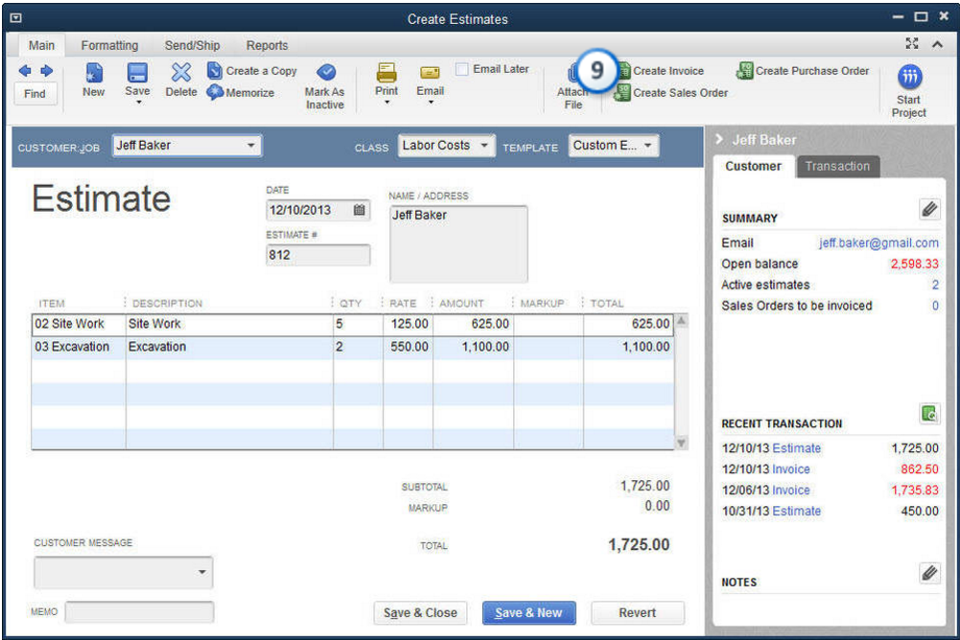
Task: Click the Save disk icon
Action: [137, 72]
